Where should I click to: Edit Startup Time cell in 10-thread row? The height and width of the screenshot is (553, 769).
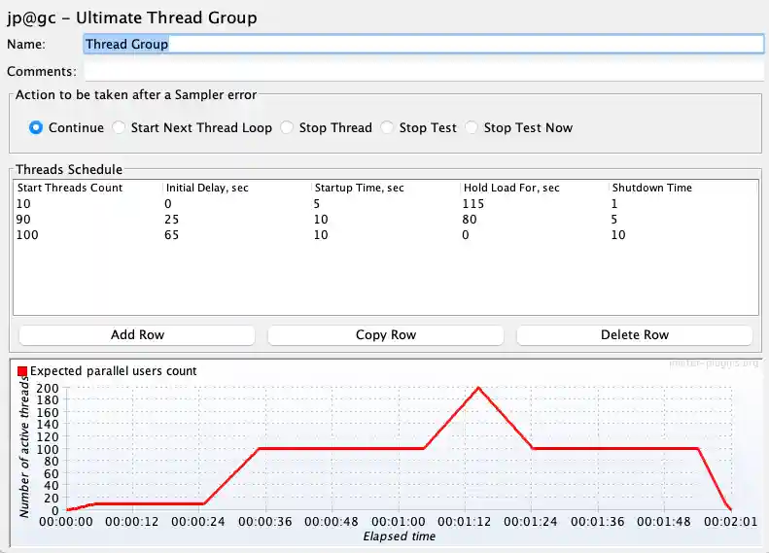[386, 203]
